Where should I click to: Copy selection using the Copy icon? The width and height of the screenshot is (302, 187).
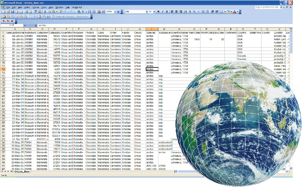tap(49, 12)
